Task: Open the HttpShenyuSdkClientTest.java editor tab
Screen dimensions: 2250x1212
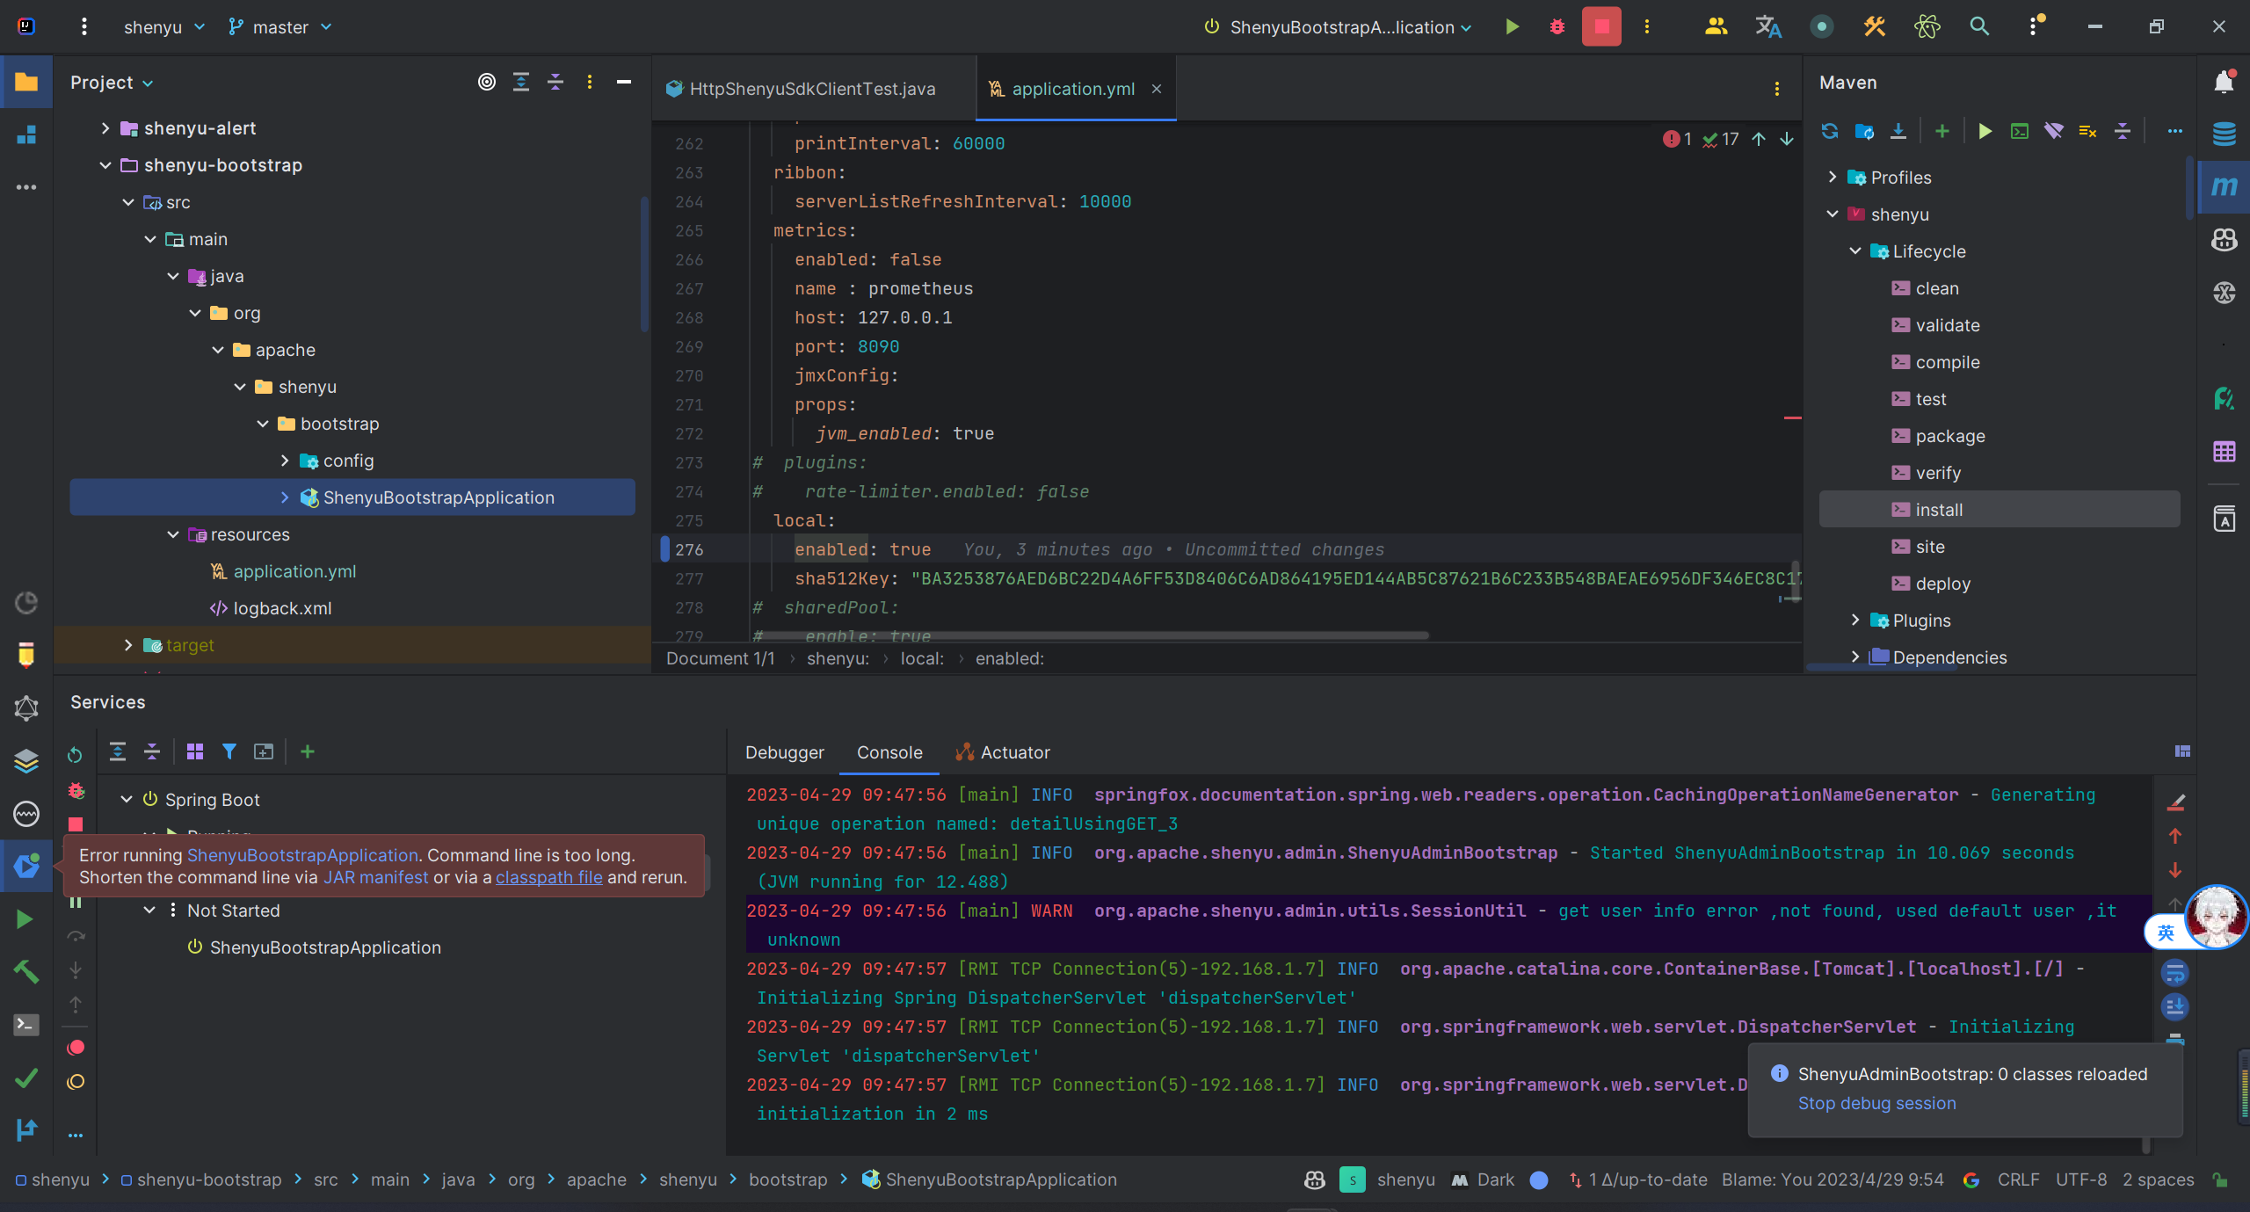Action: pos(811,89)
